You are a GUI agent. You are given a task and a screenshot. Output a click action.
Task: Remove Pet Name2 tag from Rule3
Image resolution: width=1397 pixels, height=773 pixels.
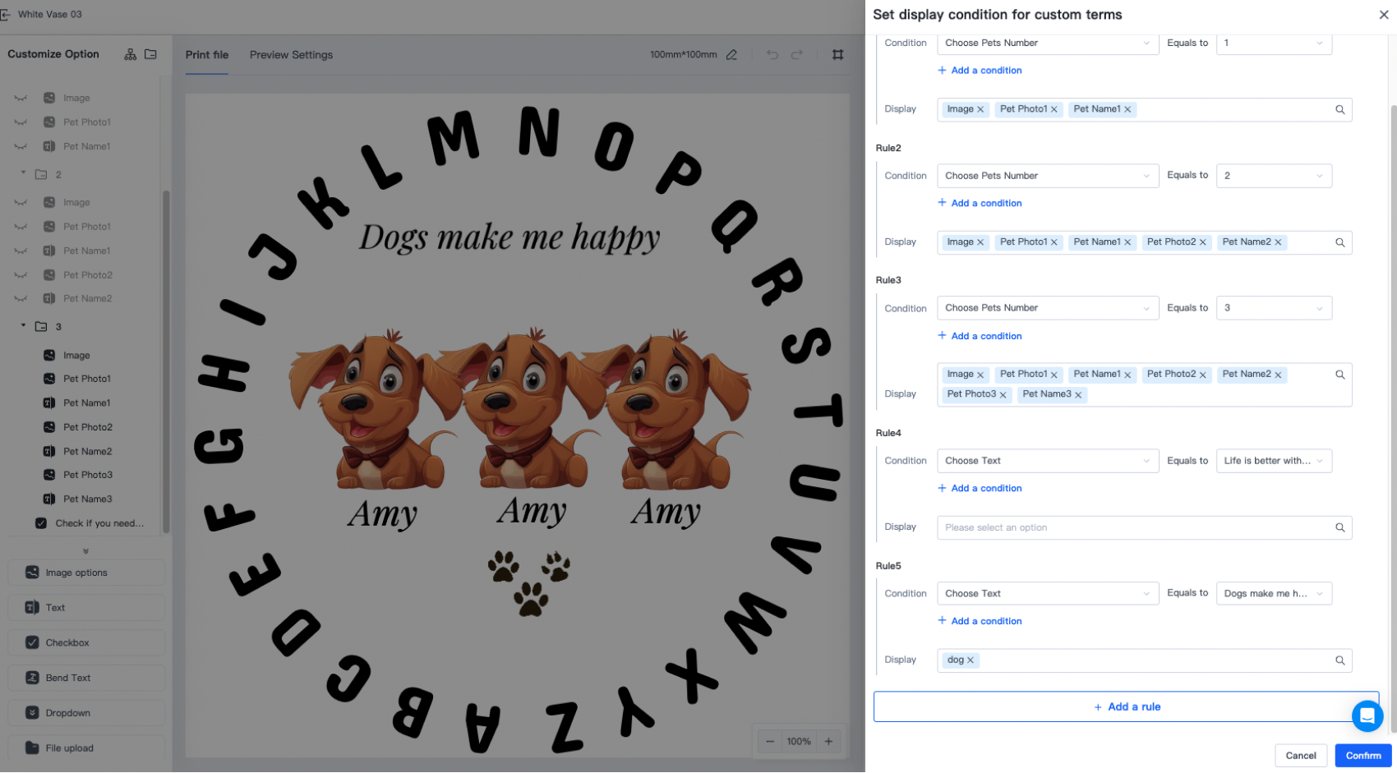(1278, 375)
